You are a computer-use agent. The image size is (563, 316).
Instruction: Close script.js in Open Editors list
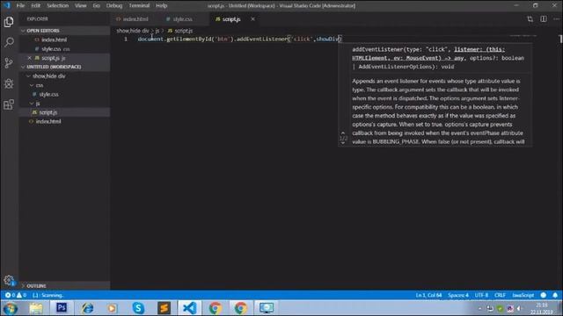[29, 58]
